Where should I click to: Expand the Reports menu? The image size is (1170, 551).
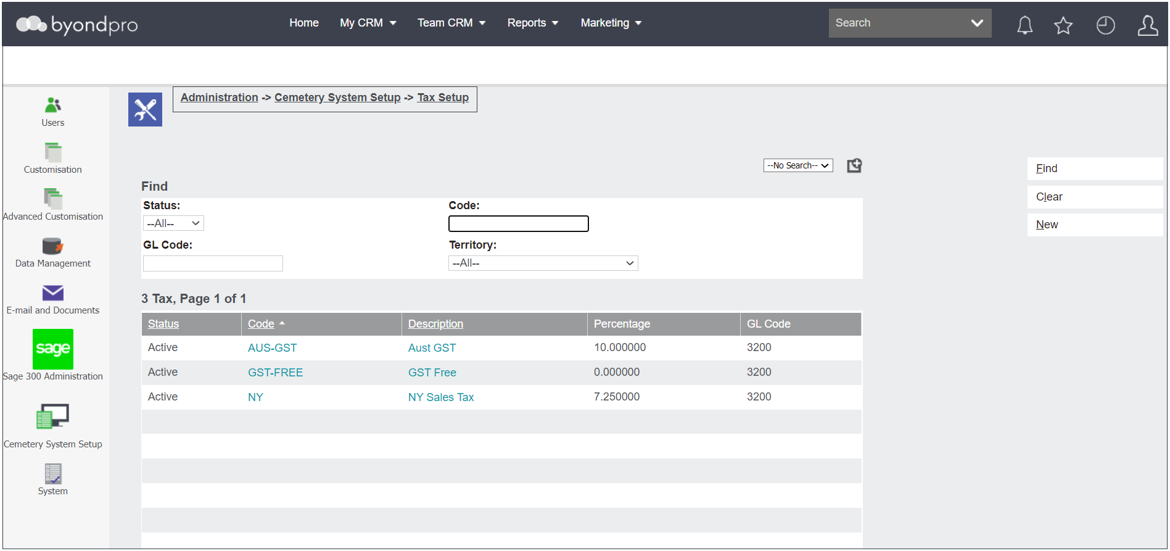533,23
